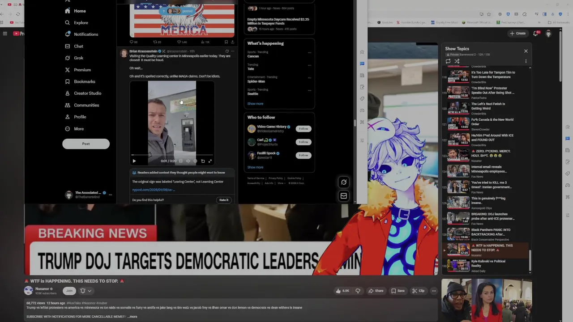
Task: Toggle shuffle playlist
Action: click(457, 61)
